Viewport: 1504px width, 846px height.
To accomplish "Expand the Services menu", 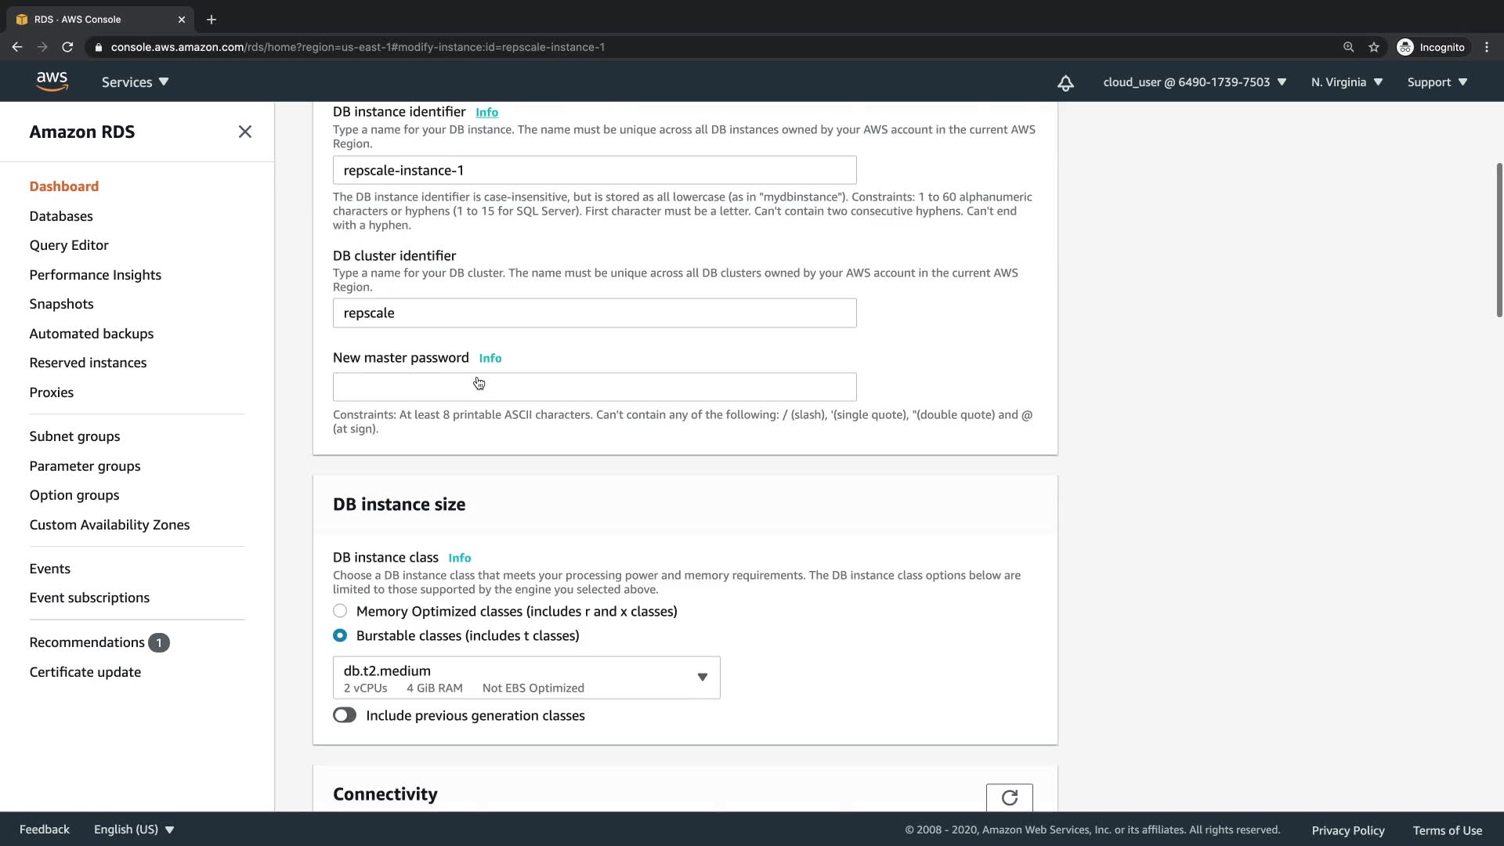I will click(135, 82).
